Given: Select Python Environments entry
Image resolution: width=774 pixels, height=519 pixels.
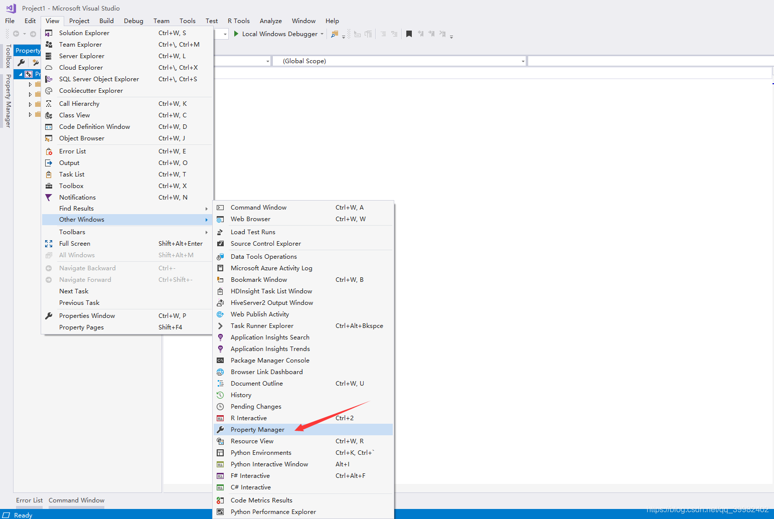Looking at the screenshot, I should tap(303, 453).
